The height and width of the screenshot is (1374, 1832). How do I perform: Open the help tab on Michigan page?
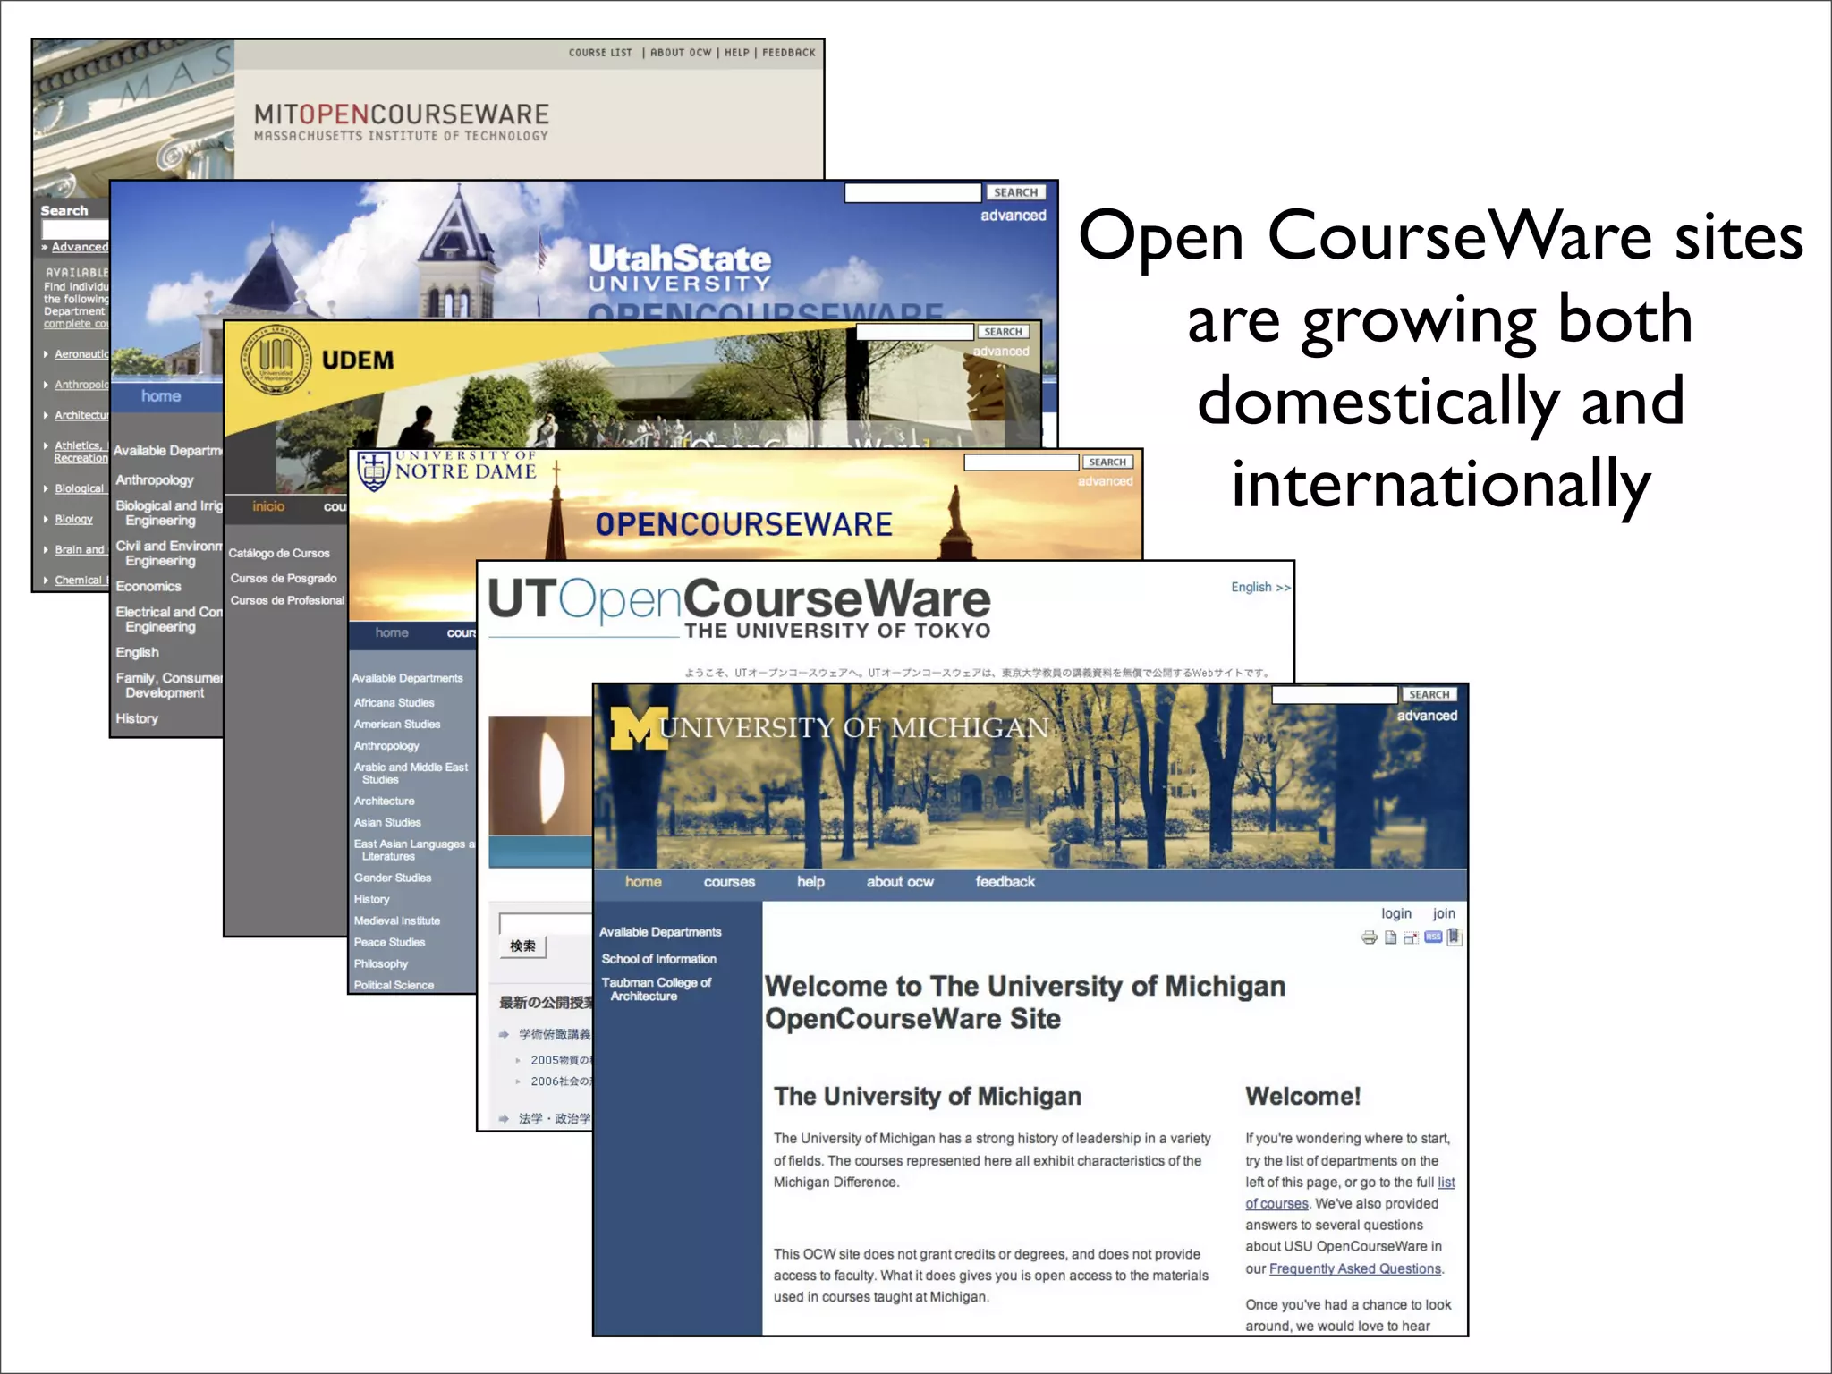click(810, 882)
